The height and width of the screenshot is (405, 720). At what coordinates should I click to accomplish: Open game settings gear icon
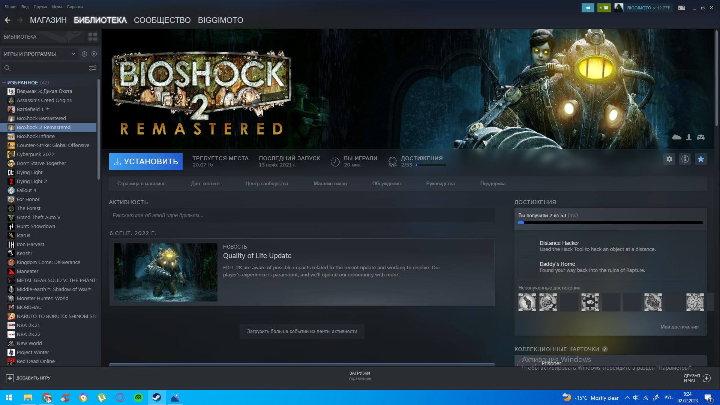[669, 159]
